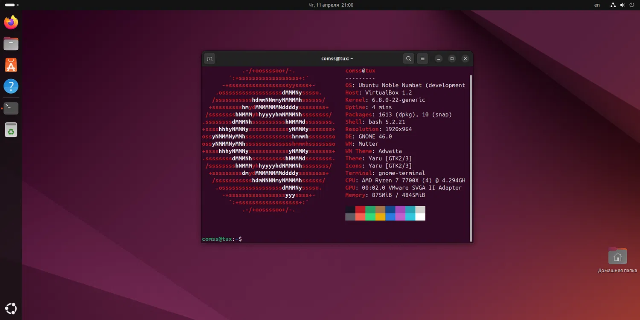This screenshot has height=320, width=640.
Task: Open the Files manager in dock
Action: (x=11, y=43)
